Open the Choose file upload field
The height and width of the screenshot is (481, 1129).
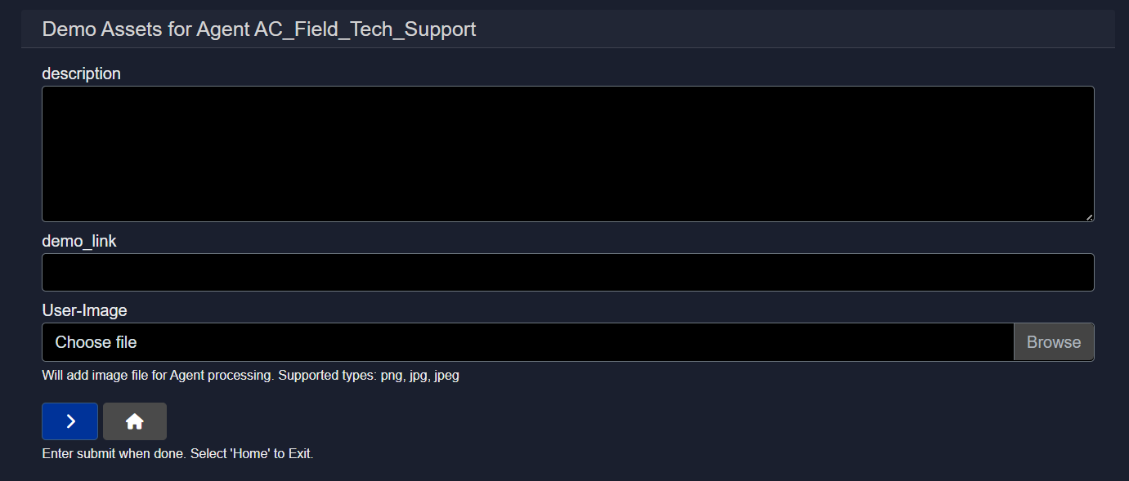527,342
